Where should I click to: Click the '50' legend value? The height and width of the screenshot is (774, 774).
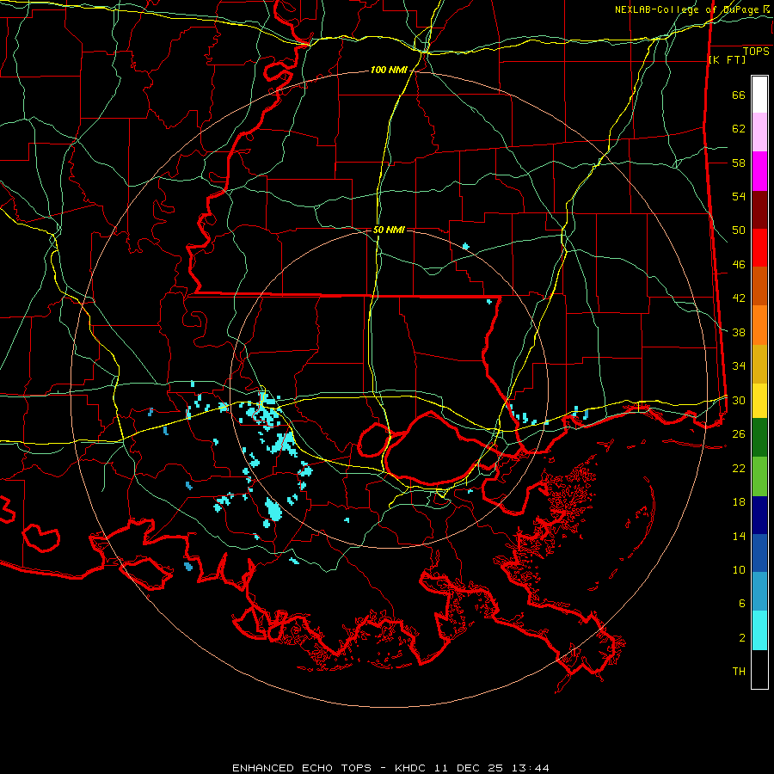739,231
